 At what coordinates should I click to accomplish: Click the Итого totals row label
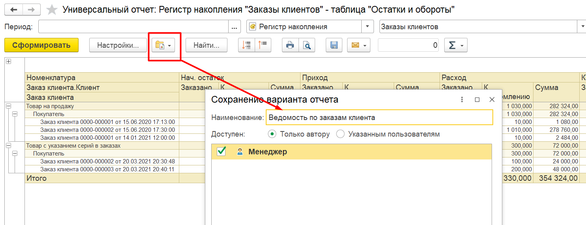(x=36, y=178)
